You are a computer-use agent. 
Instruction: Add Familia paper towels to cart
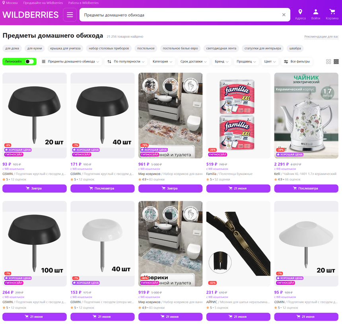pos(238,188)
